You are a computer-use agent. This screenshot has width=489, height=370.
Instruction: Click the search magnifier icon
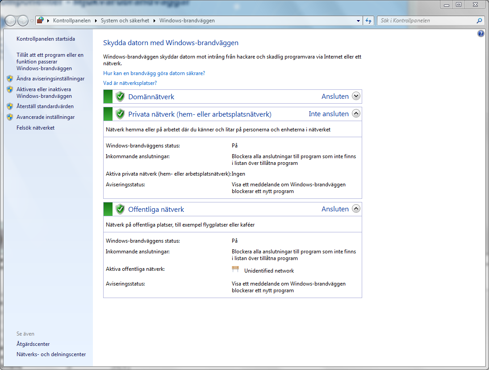click(479, 21)
